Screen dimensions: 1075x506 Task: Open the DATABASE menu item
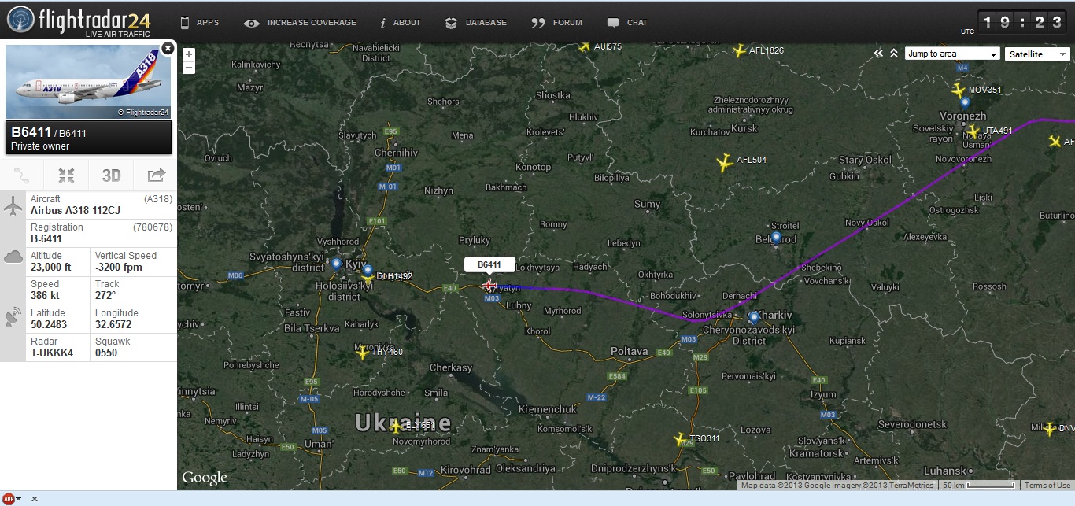[x=475, y=23]
